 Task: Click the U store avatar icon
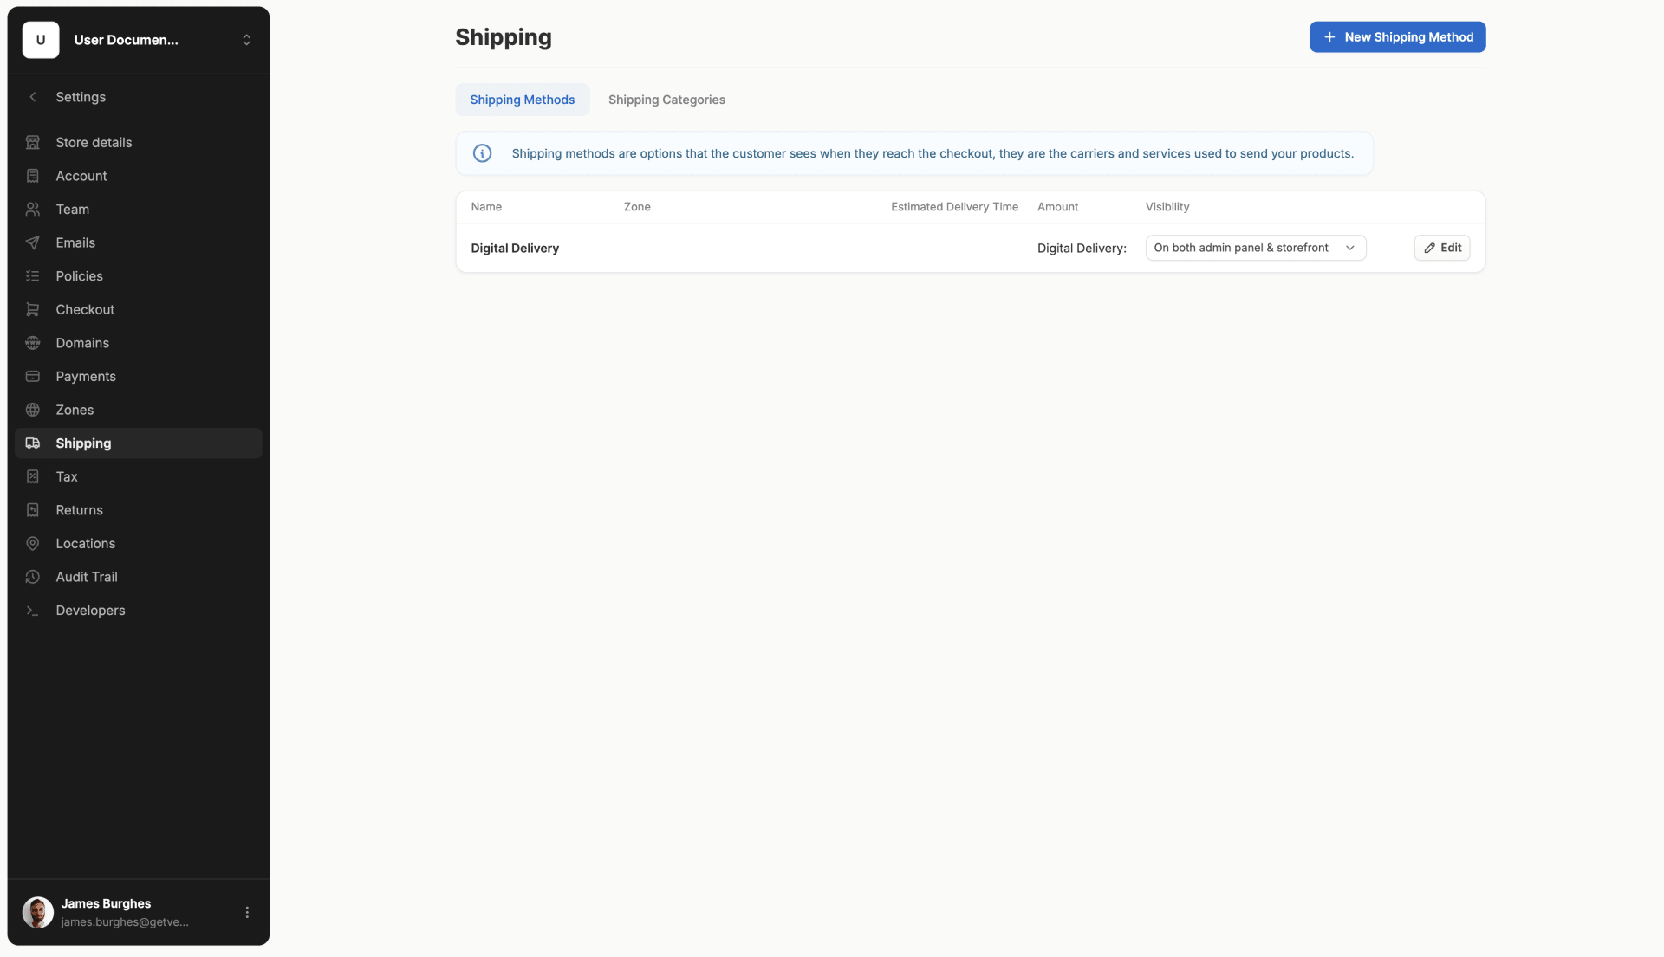pos(41,40)
